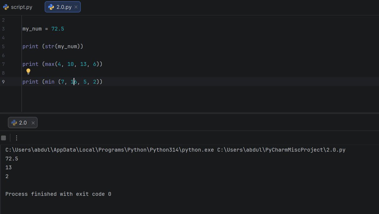Open the 2.0 run tab
379x214 pixels.
tap(23, 123)
